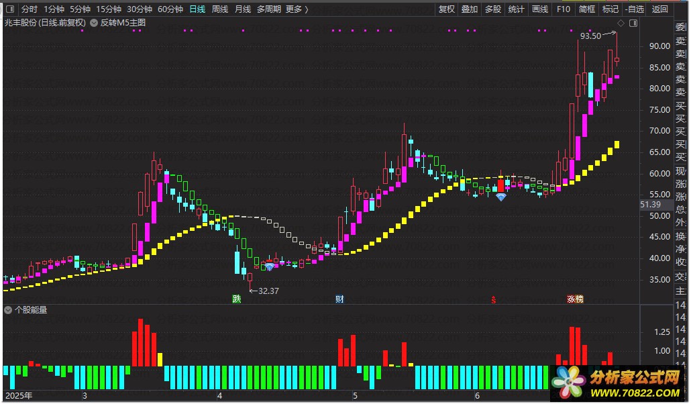Click the 51.39 price axis marker
Viewport: 691px width, 404px height.
pos(651,205)
